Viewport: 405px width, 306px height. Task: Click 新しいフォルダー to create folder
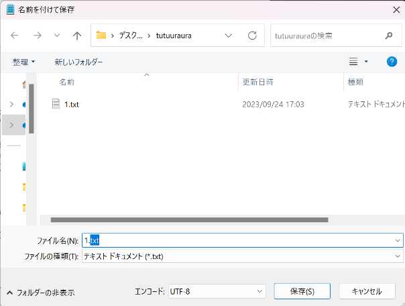(78, 62)
